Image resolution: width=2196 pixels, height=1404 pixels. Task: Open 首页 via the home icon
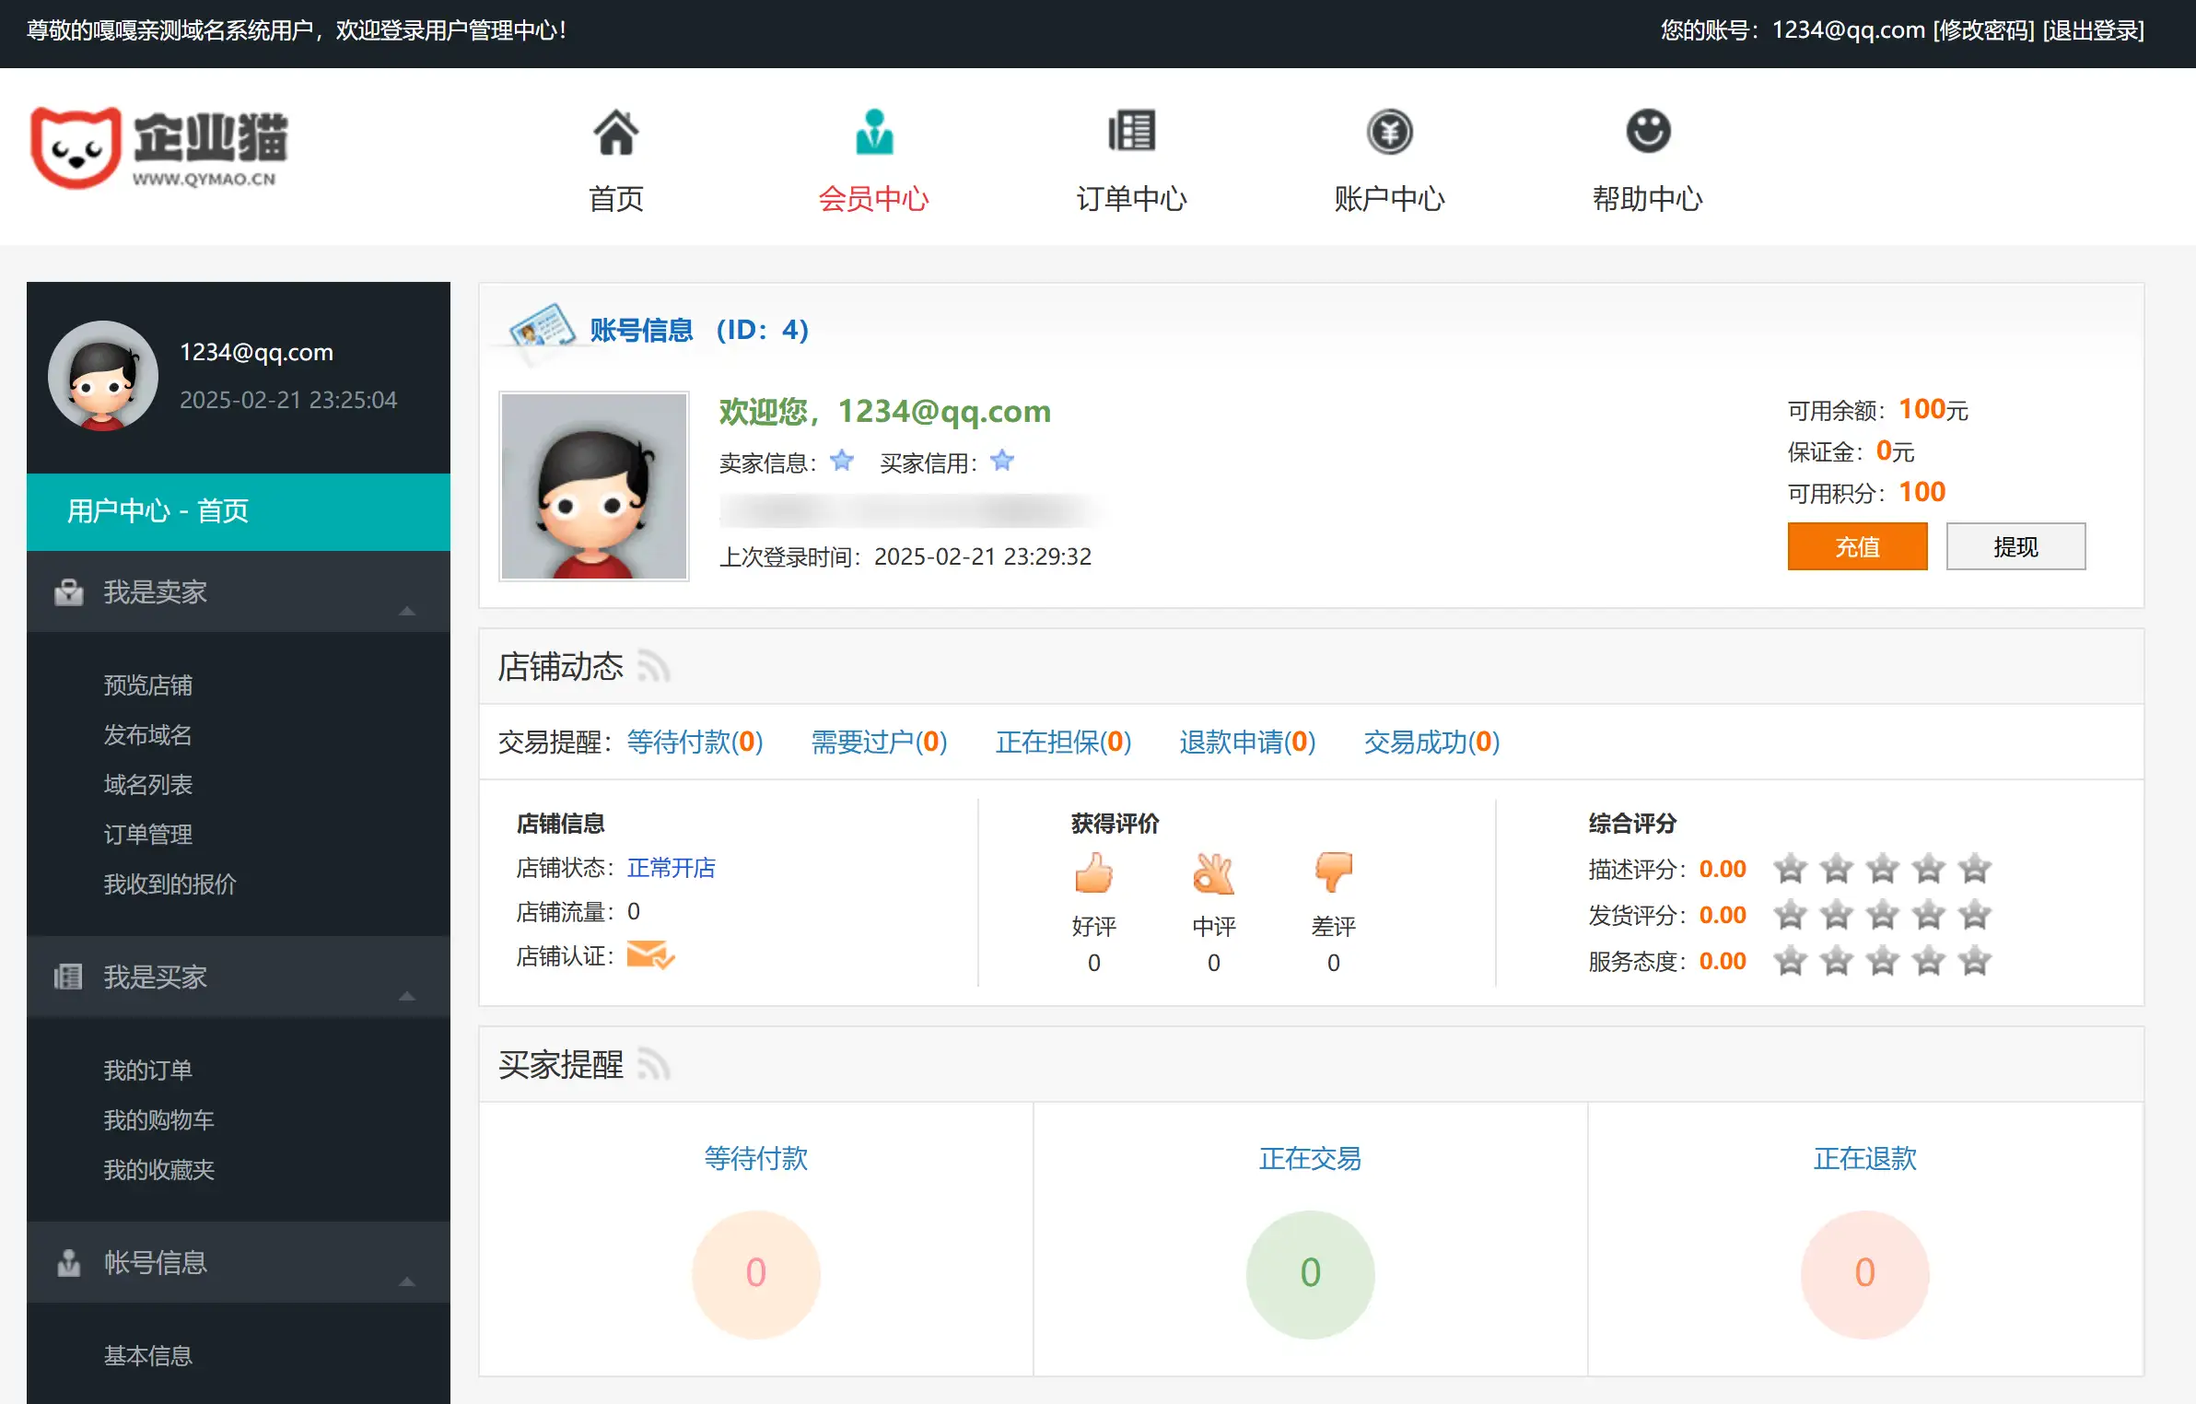[614, 132]
